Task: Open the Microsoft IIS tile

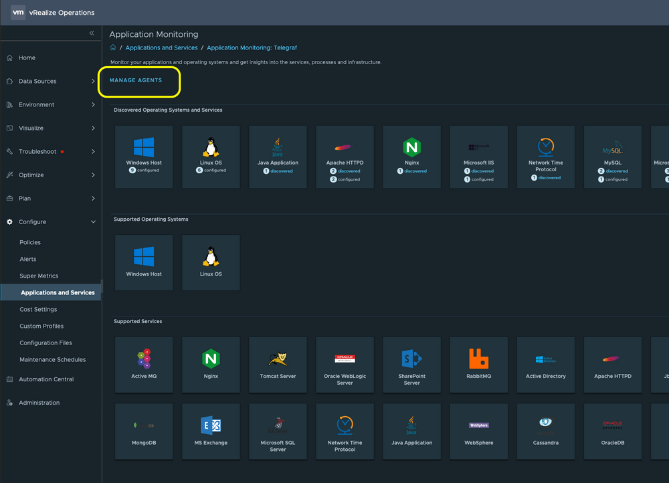Action: click(x=479, y=157)
